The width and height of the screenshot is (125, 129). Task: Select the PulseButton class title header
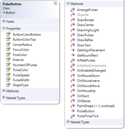point(12,4)
